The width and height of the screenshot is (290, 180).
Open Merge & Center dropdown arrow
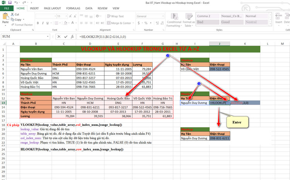(133, 23)
